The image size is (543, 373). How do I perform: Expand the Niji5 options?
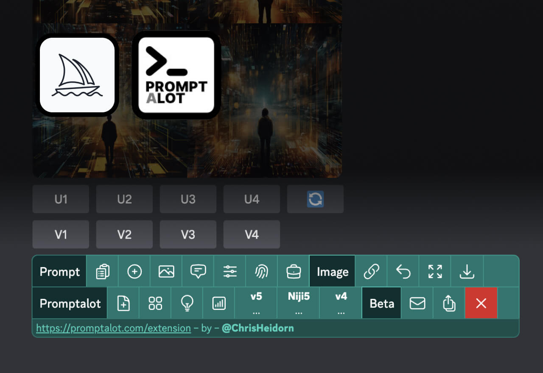[298, 303]
